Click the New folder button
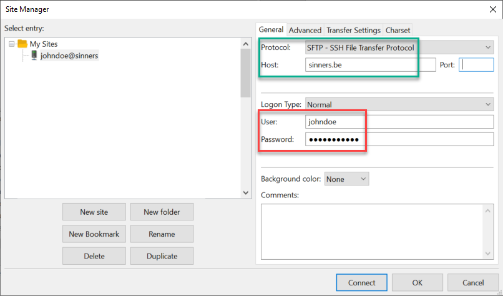 coord(162,212)
